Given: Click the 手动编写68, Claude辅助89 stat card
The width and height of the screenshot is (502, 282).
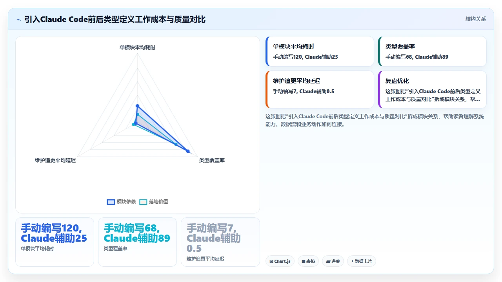Looking at the screenshot, I should [x=137, y=242].
